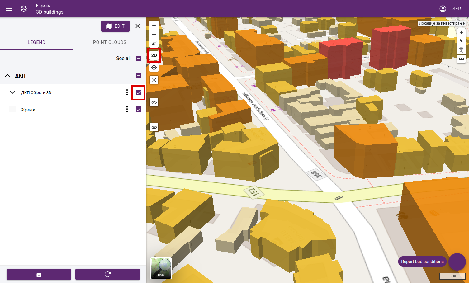Center map on my location
The height and width of the screenshot is (283, 469).
click(154, 68)
